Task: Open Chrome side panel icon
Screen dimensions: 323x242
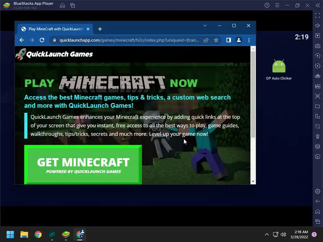Action: click(228, 40)
